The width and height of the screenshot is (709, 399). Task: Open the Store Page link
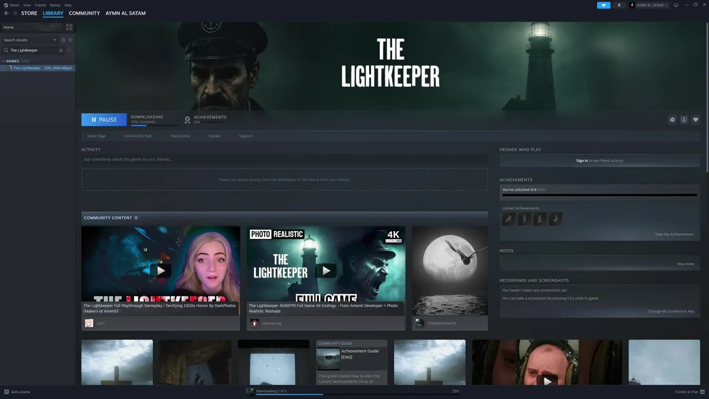click(96, 136)
